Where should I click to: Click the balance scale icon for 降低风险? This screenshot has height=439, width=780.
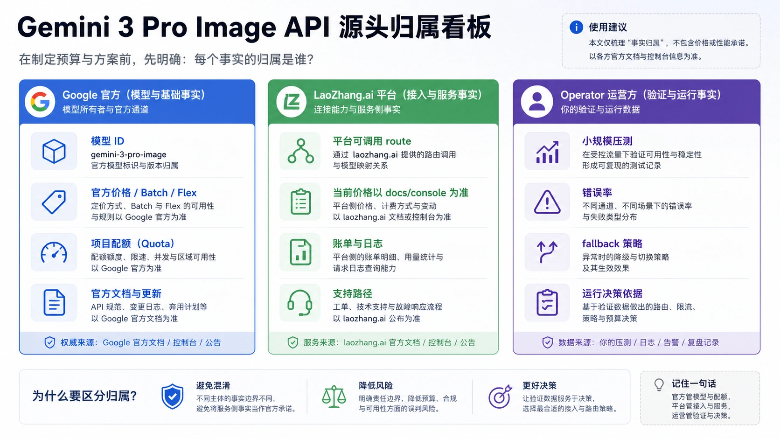click(x=334, y=397)
